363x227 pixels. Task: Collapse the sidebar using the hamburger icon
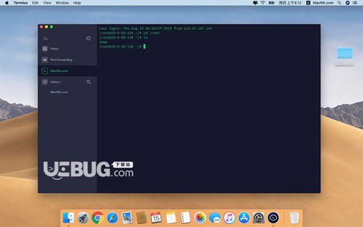click(x=45, y=38)
